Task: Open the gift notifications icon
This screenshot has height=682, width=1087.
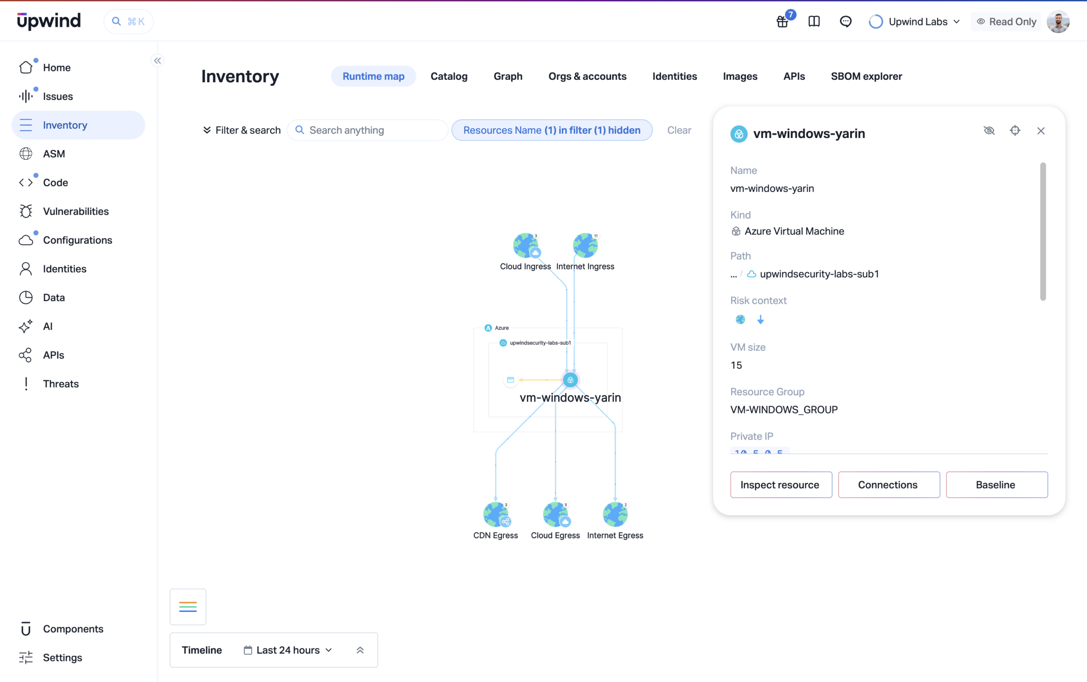Action: 783,21
